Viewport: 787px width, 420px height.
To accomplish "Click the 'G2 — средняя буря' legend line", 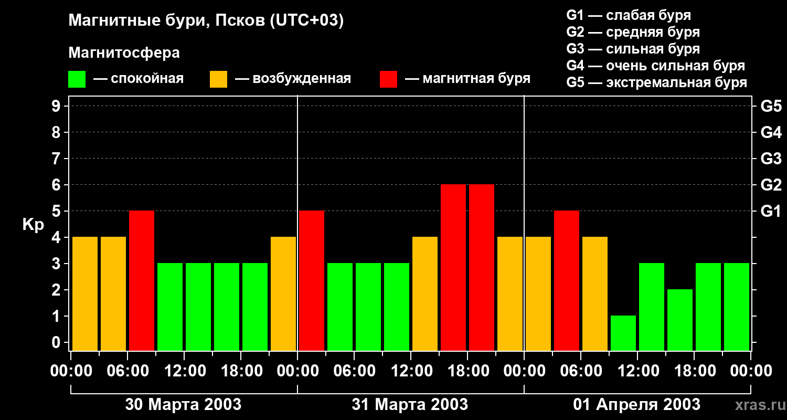I will point(633,32).
